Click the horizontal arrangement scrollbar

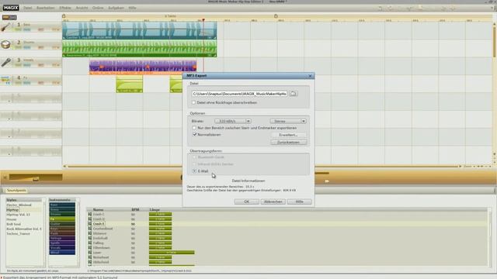[x=262, y=166]
